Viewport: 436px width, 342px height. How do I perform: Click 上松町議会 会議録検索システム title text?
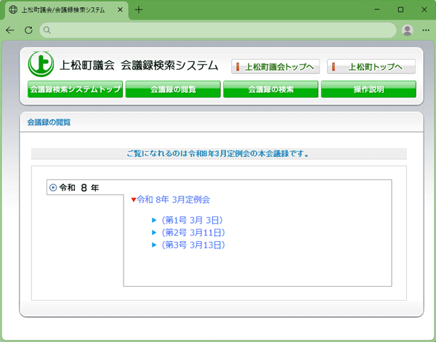pyautogui.click(x=139, y=65)
